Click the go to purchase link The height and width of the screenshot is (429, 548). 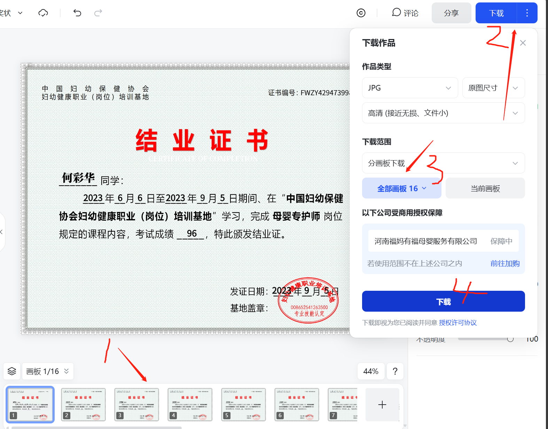[x=505, y=263]
